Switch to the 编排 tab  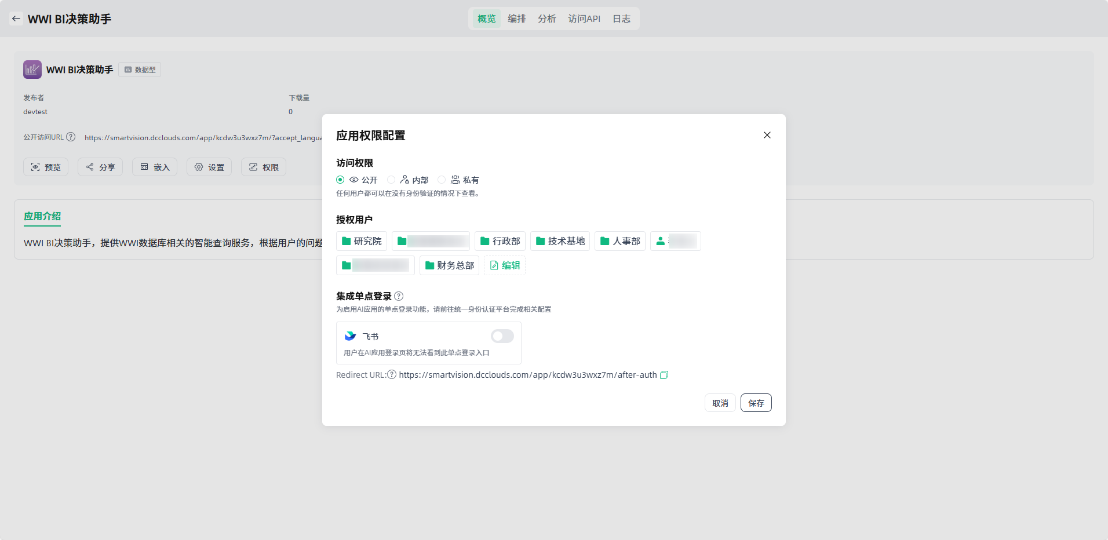pyautogui.click(x=516, y=19)
